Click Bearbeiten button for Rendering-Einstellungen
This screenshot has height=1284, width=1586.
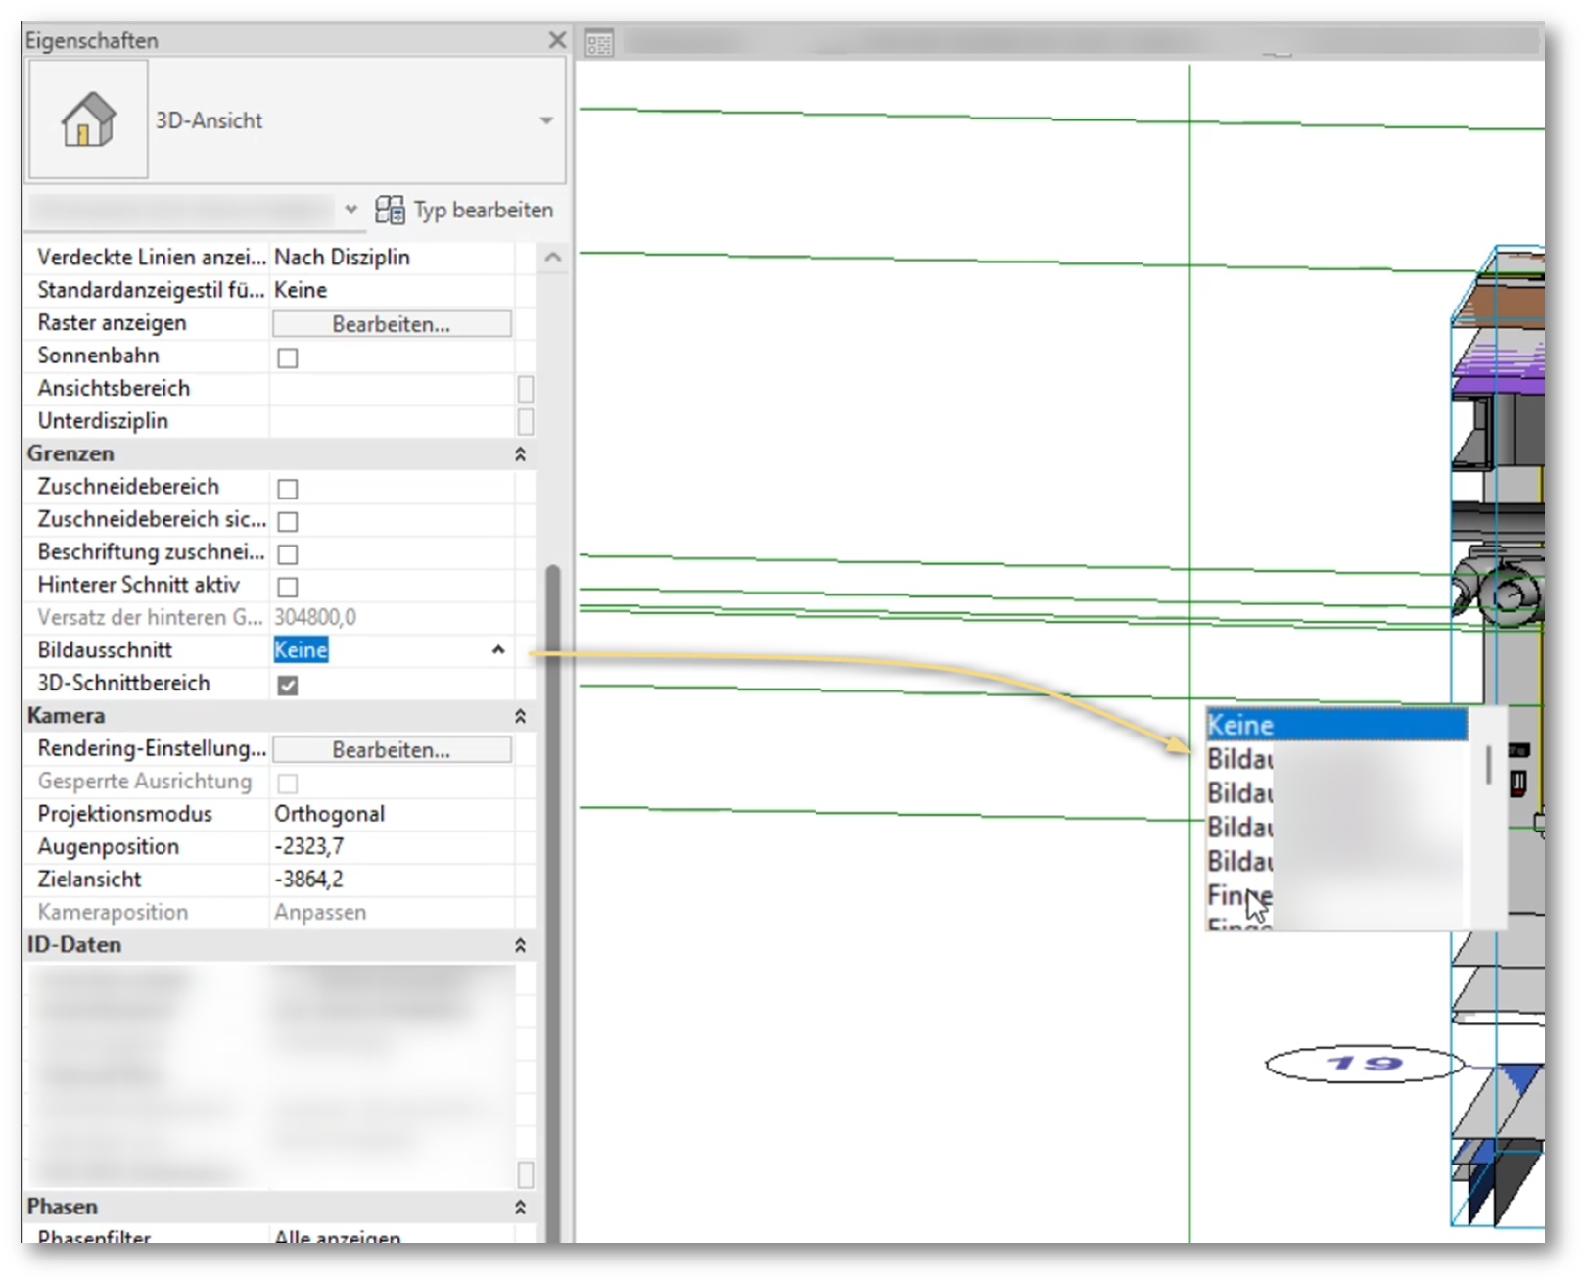point(392,750)
